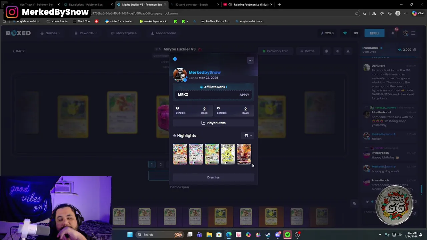Viewport: 427px width, 240px height.
Task: Click the chat collapse icon above taskbar
Action: pyautogui.click(x=354, y=203)
